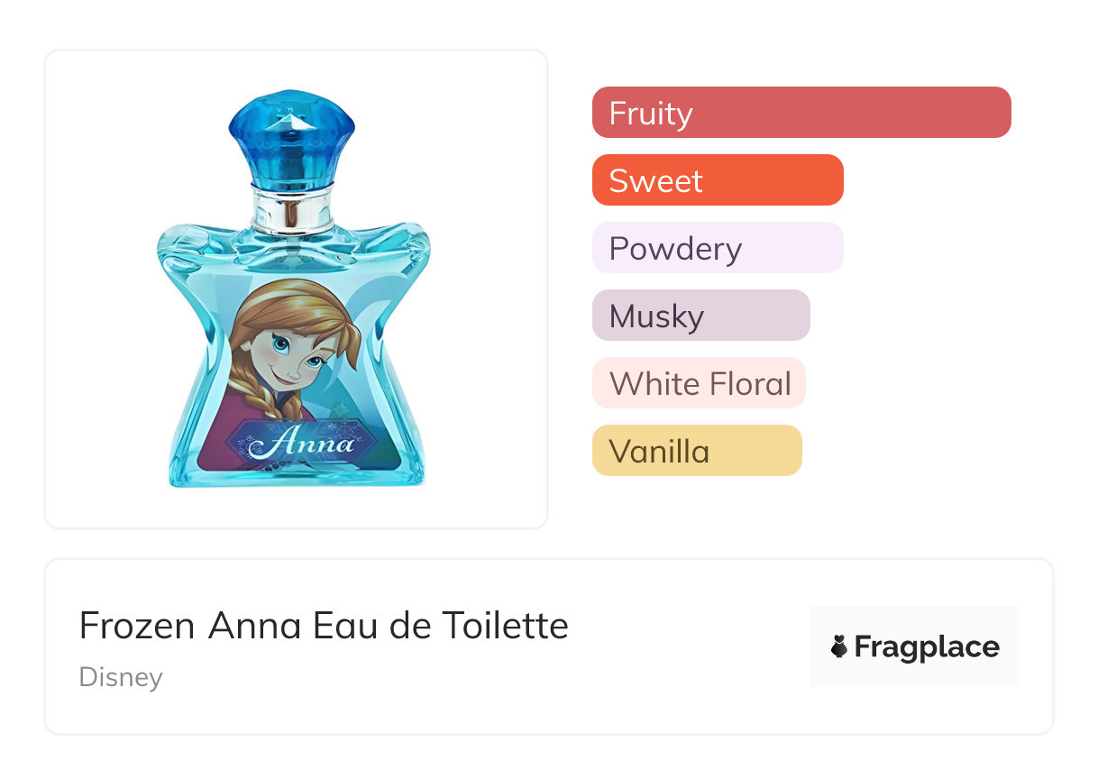Select the orange Sweet accord bar
1098x779 pixels.
point(717,180)
